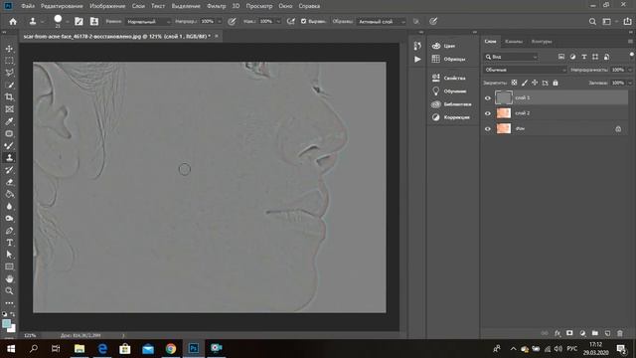Open the 'Изображение' menu
636x358 pixels.
pyautogui.click(x=107, y=6)
